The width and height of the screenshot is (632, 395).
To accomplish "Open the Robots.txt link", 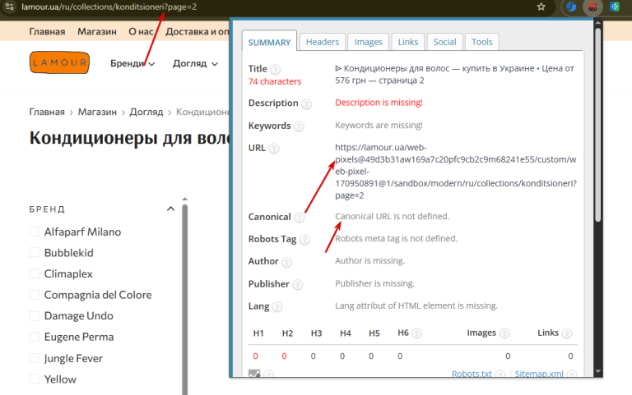I will tap(472, 374).
